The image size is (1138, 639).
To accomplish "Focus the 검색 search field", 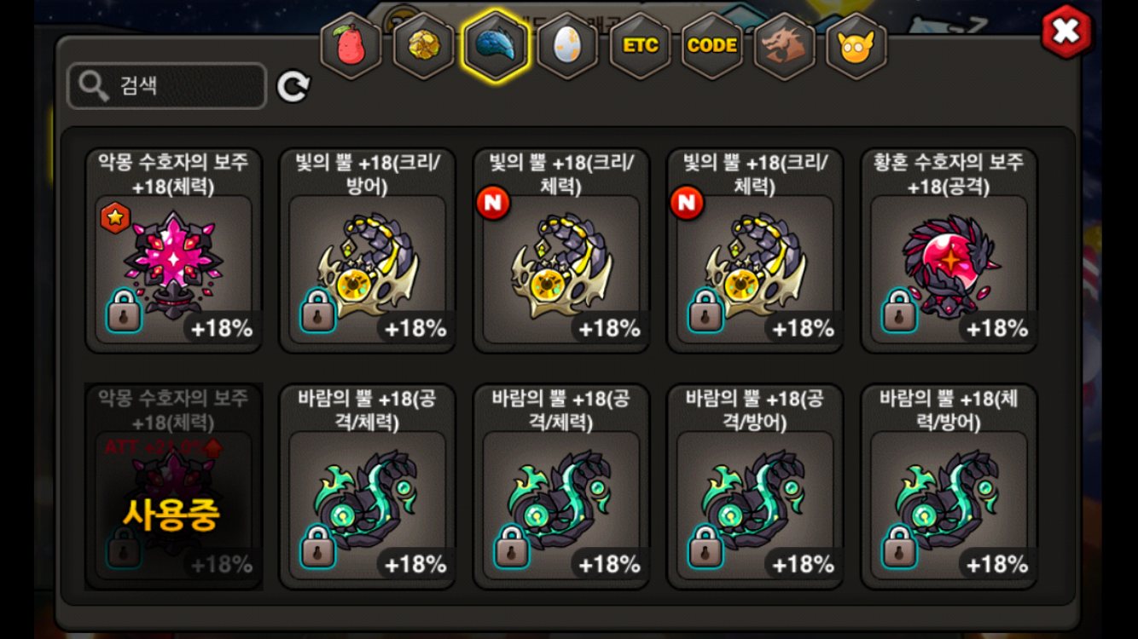I will (167, 86).
